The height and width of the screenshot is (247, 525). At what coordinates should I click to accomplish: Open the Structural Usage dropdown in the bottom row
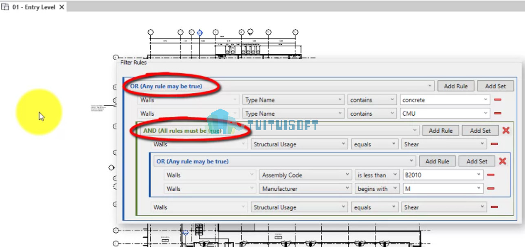pyautogui.click(x=299, y=207)
